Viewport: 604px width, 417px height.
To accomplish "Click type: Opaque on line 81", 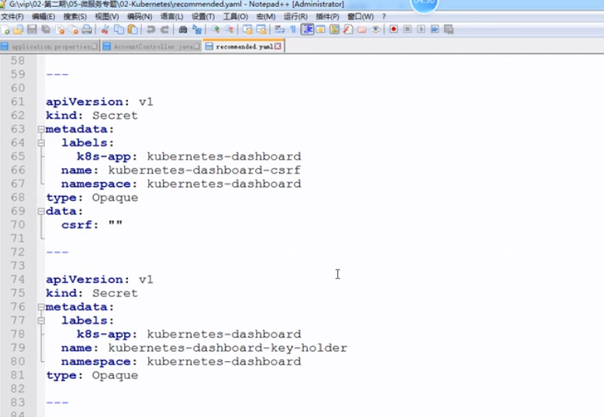I will point(92,375).
